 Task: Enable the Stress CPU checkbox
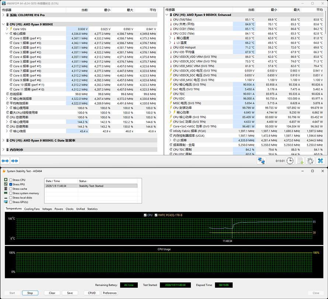coord(11,180)
